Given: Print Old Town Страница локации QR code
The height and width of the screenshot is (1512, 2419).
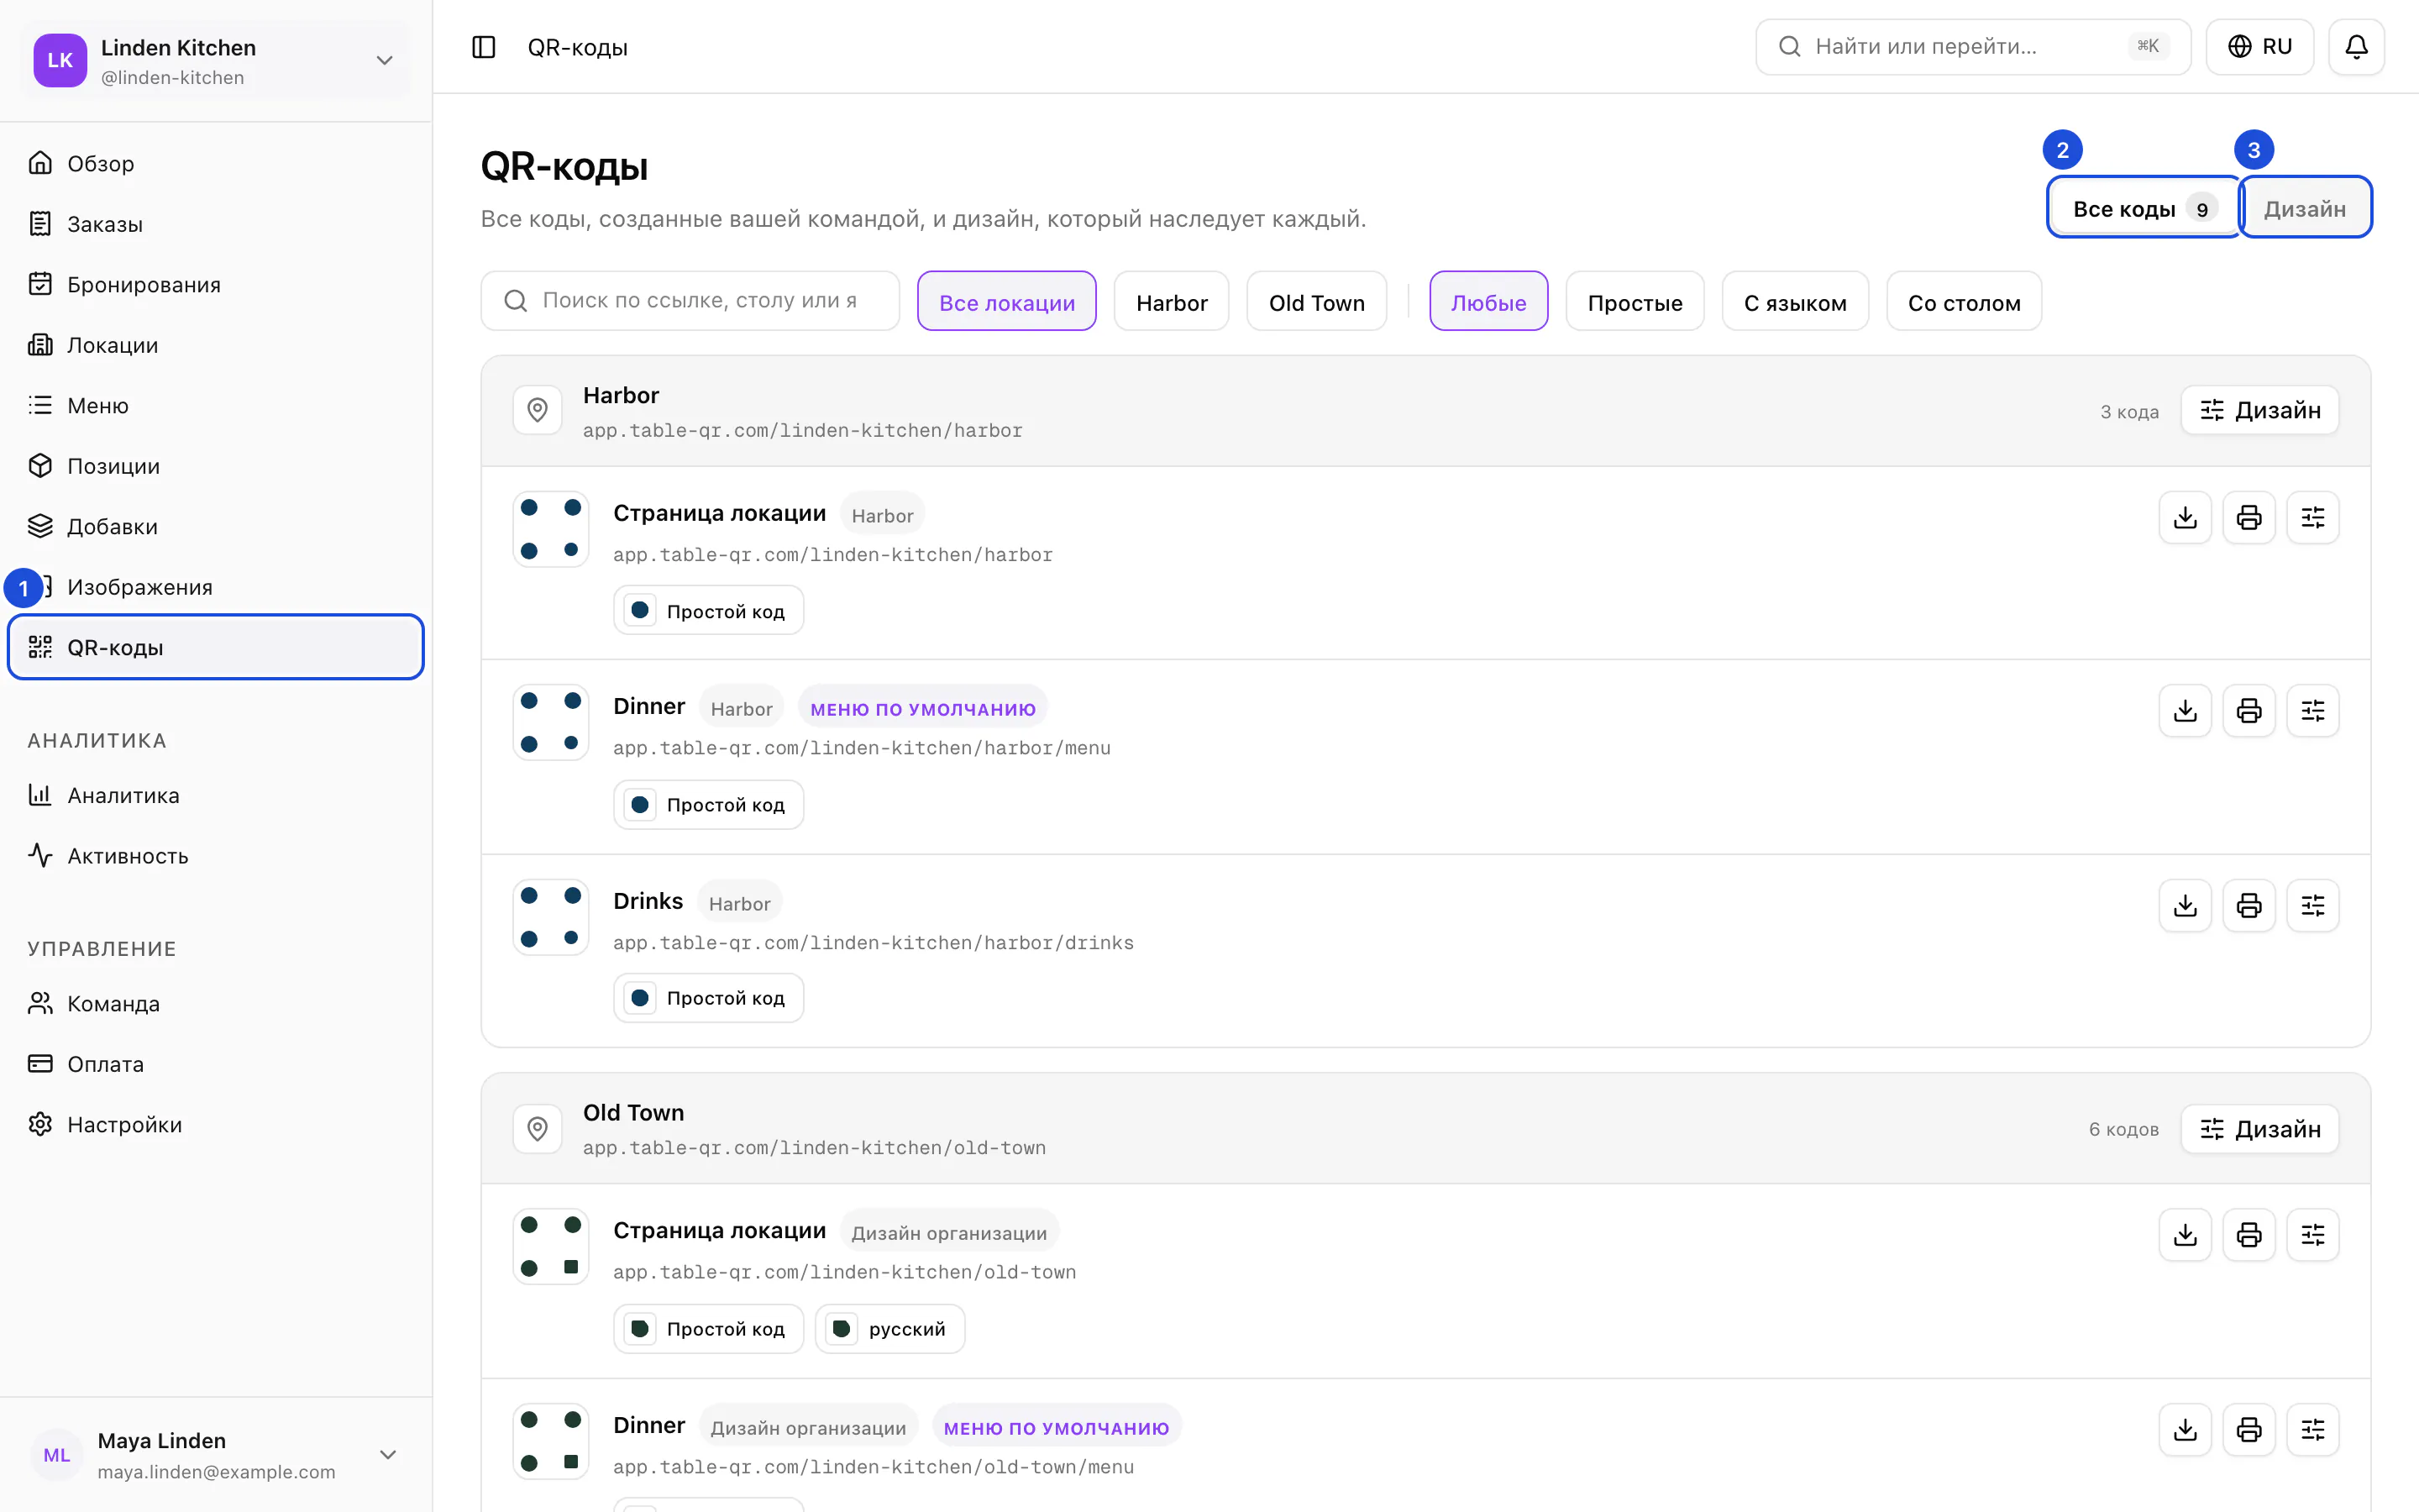Looking at the screenshot, I should (2249, 1235).
